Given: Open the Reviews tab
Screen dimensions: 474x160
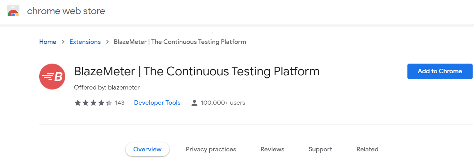Looking at the screenshot, I should point(272,149).
